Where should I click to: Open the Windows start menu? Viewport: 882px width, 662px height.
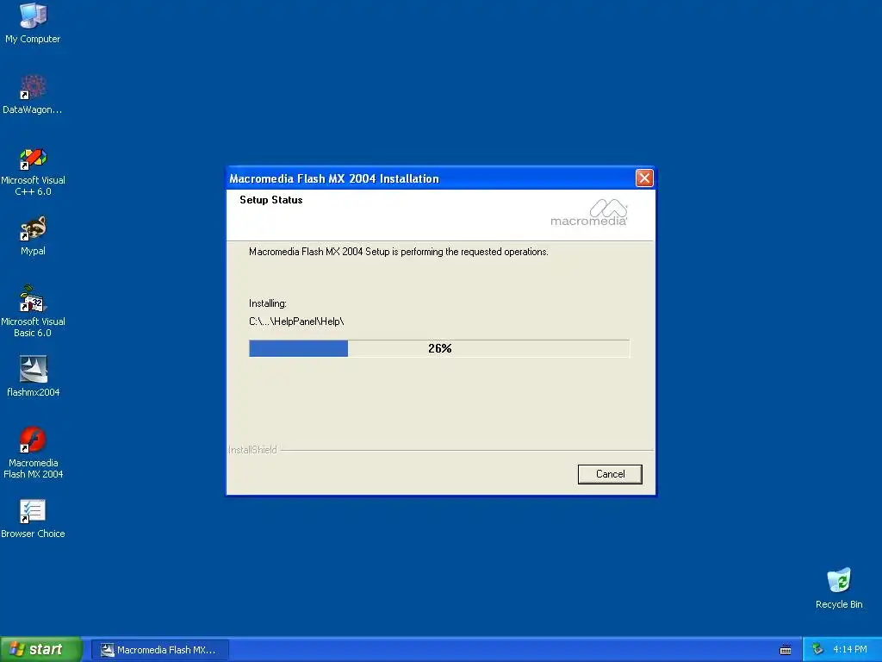40,649
